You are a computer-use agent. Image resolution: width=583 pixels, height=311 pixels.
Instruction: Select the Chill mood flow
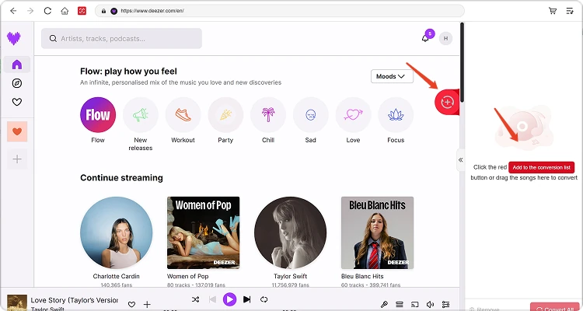pos(268,114)
